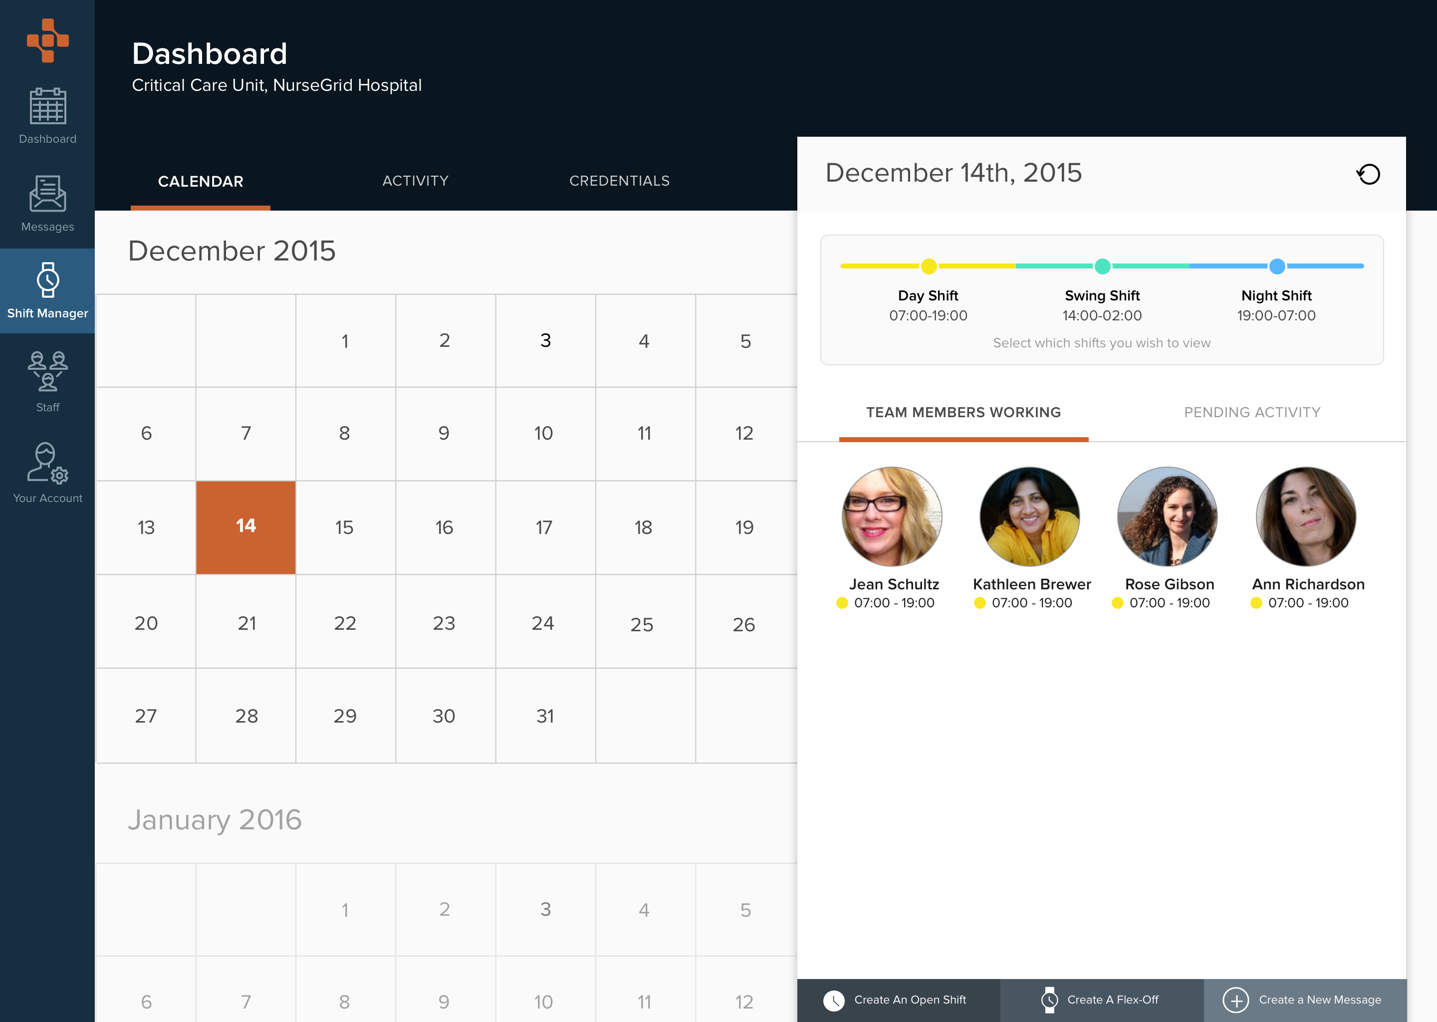
Task: Open Your Account settings icon
Action: coord(47,463)
